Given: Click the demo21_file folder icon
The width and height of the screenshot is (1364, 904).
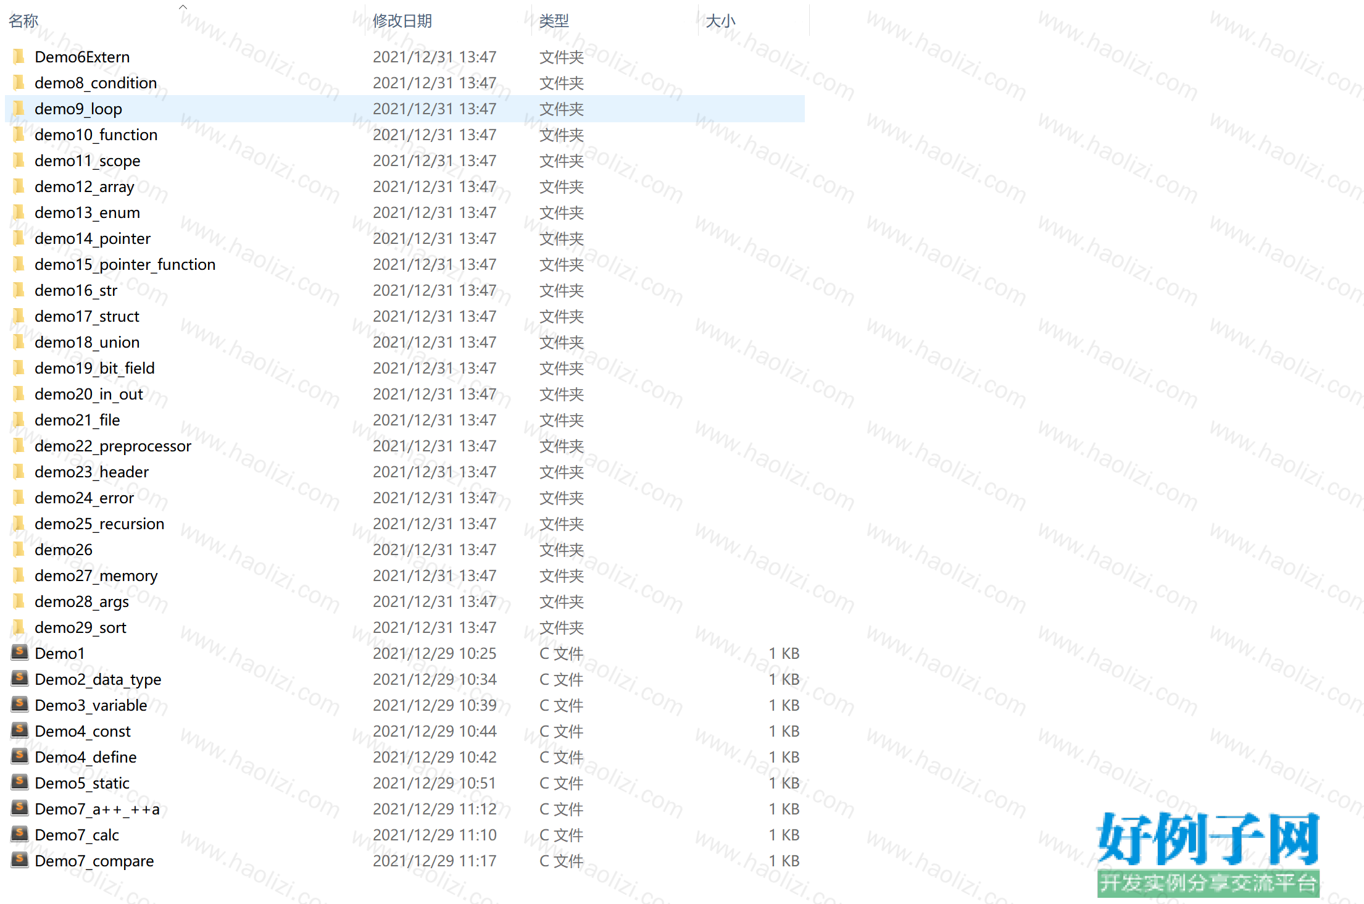Looking at the screenshot, I should (19, 420).
